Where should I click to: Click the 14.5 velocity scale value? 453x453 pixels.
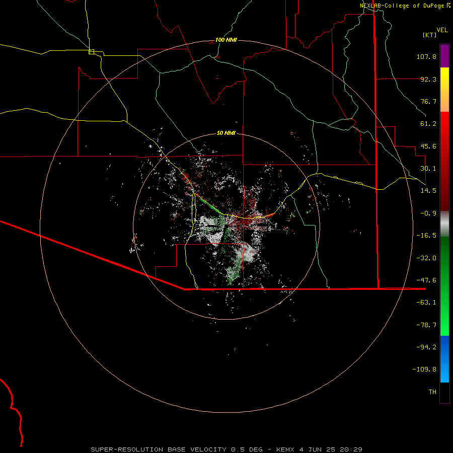tap(428, 191)
